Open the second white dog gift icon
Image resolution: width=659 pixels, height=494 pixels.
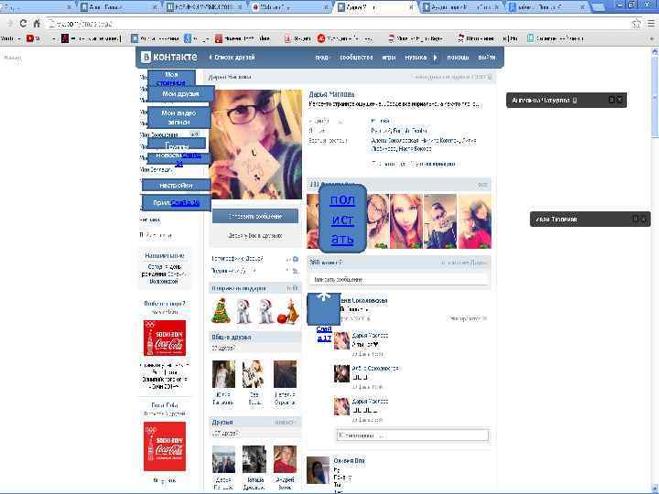click(x=265, y=311)
